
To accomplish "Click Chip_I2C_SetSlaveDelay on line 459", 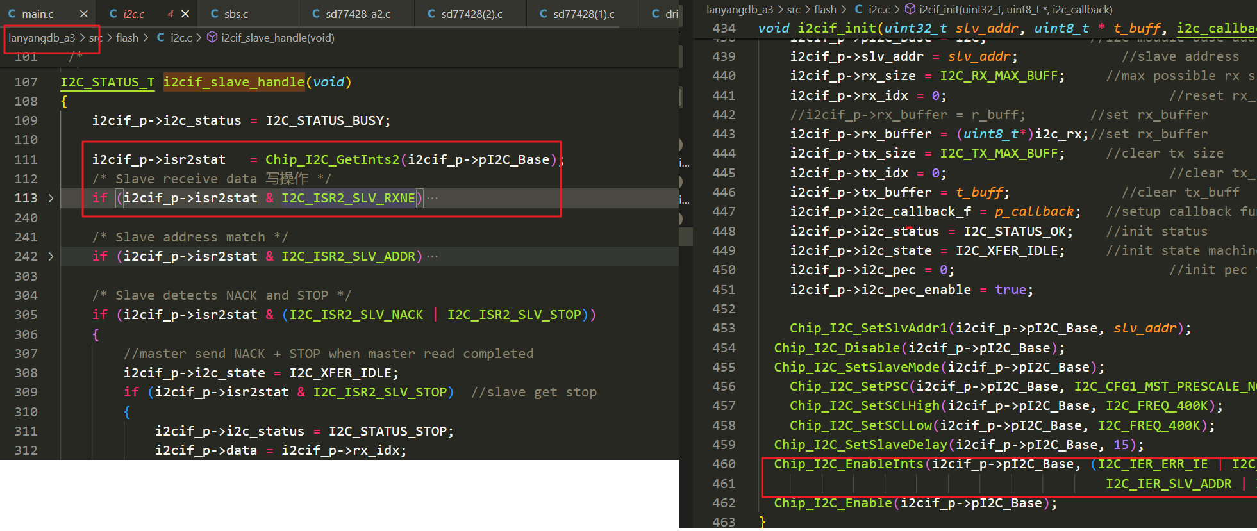I will (x=861, y=445).
